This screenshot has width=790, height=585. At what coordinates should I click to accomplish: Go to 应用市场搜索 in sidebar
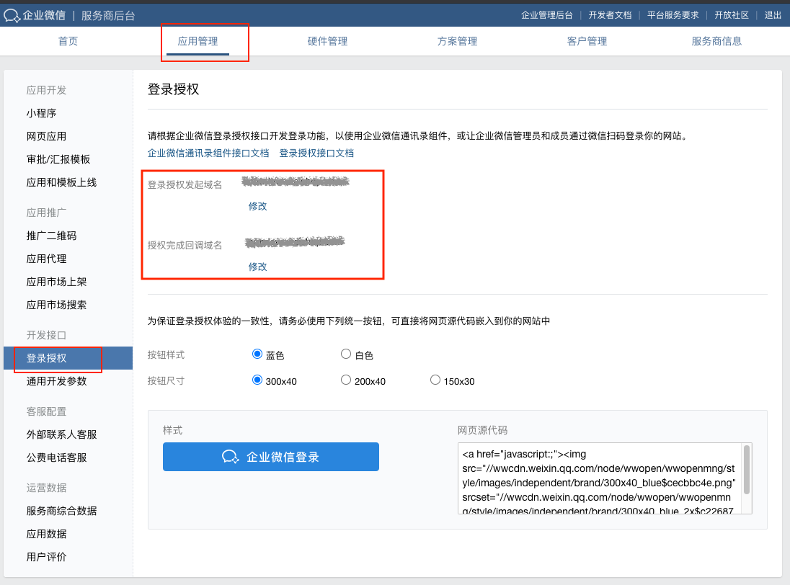pos(56,305)
